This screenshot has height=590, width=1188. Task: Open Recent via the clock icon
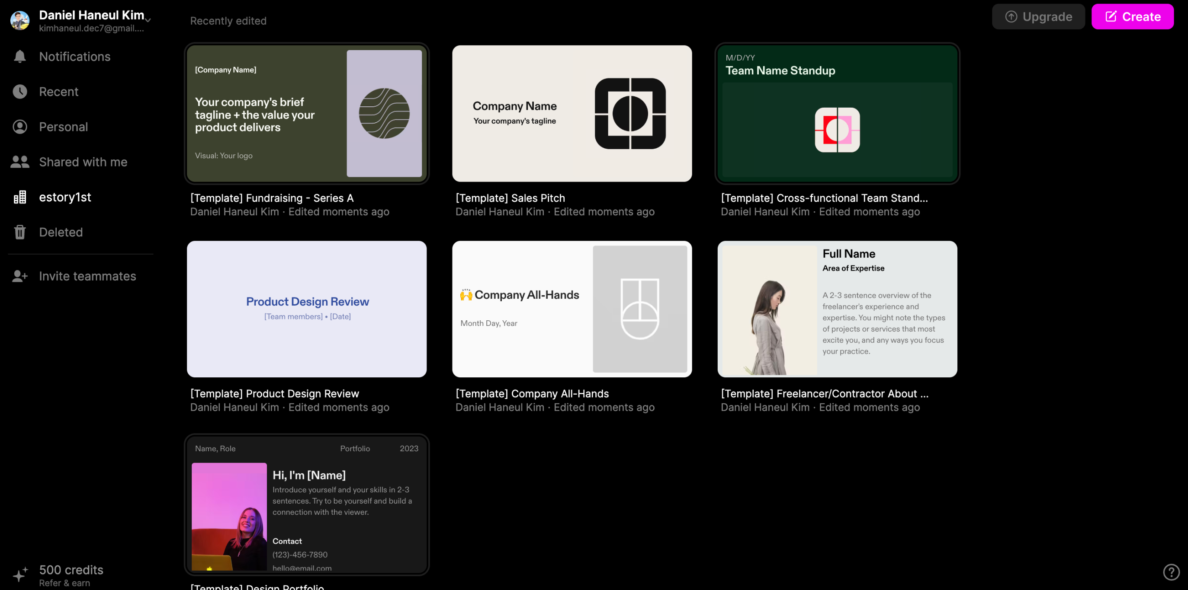point(20,92)
